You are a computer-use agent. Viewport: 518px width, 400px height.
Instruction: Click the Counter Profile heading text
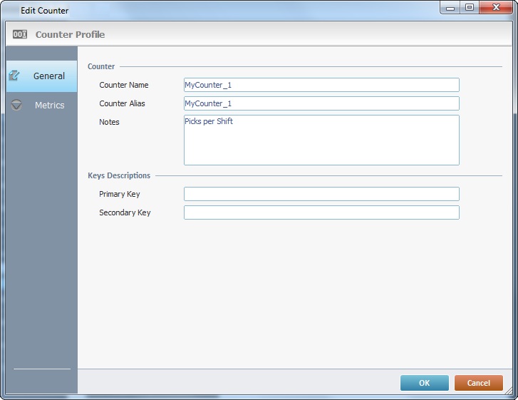pos(70,34)
